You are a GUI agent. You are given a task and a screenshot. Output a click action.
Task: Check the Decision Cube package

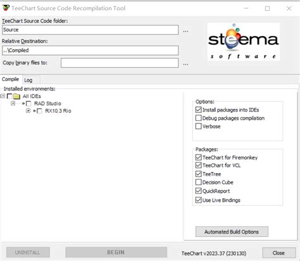pyautogui.click(x=198, y=182)
